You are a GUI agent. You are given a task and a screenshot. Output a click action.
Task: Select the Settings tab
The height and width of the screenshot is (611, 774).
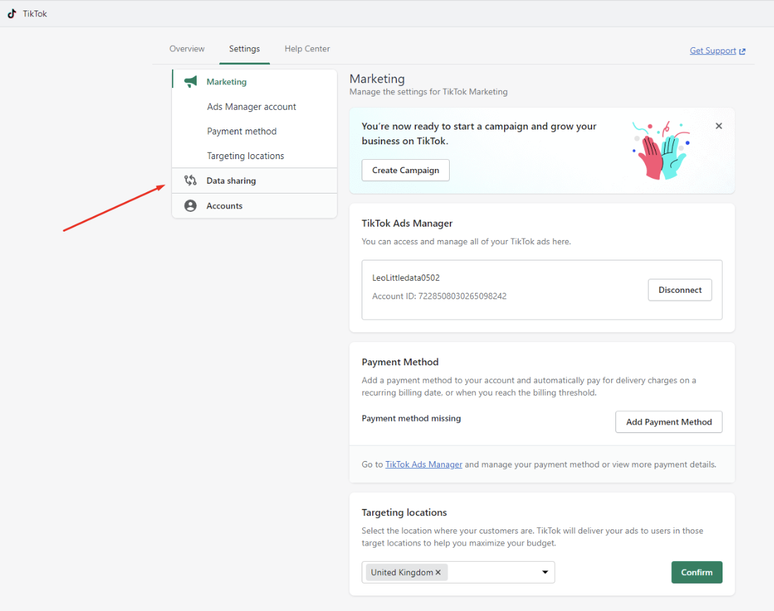pyautogui.click(x=245, y=49)
